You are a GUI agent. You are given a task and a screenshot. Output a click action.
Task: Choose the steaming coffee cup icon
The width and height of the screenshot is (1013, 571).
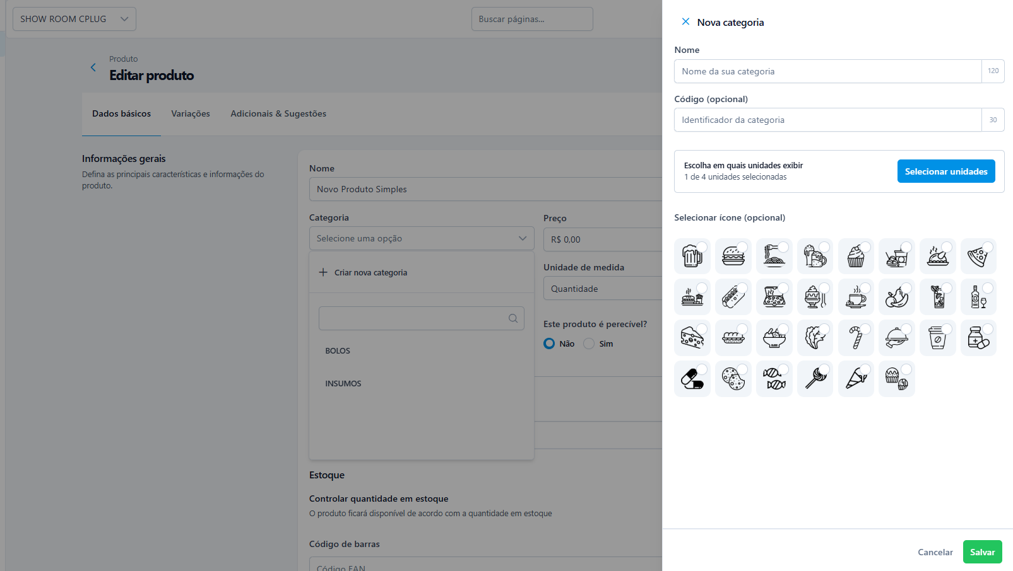pos(855,297)
